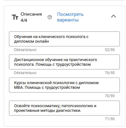Image resolution: width=126 pixels, height=128 pixels.
Task: Click the Tt text descriptions icon
Action: point(15,17)
